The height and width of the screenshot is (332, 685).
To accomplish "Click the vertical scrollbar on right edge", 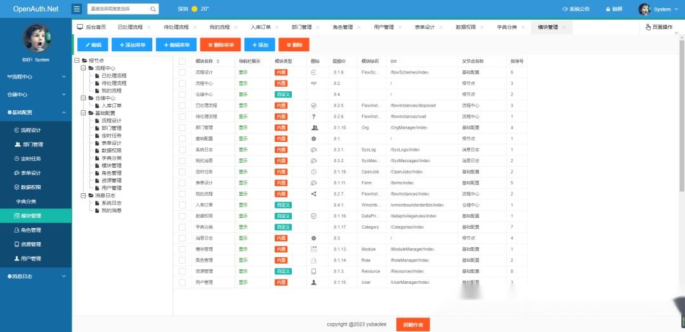I will tap(682, 115).
